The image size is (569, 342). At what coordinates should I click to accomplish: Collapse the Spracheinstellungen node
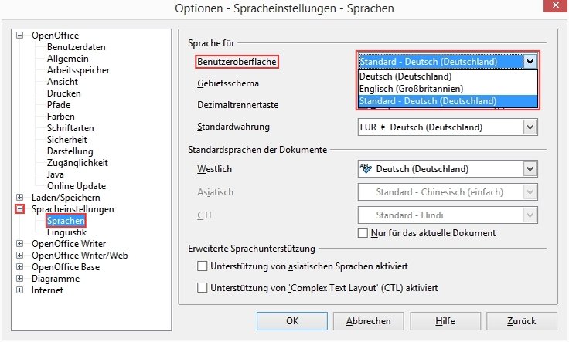[x=19, y=209]
